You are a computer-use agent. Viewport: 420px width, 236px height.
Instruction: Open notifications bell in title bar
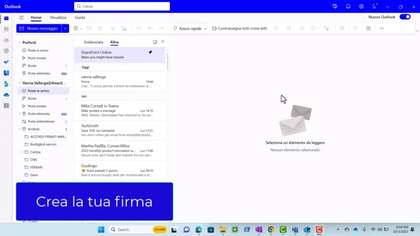348,7
